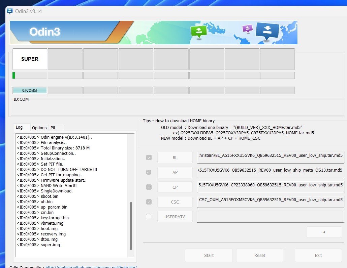Open the Pit tab
Image resolution: width=347 pixels, height=268 pixels.
pos(53,128)
